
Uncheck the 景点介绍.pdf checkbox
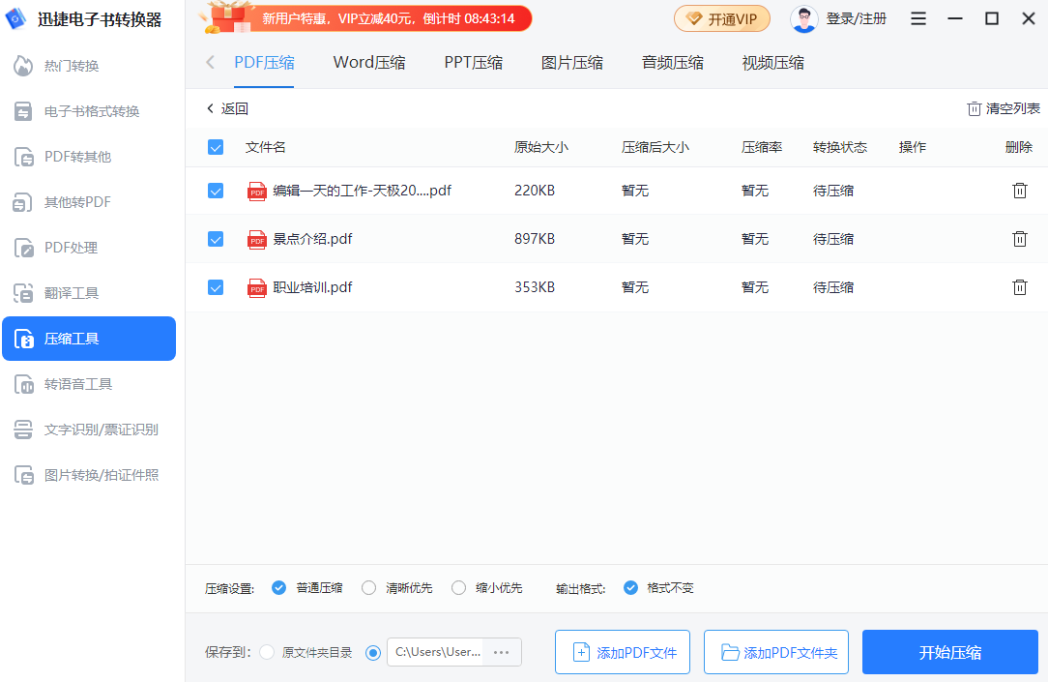tap(216, 239)
